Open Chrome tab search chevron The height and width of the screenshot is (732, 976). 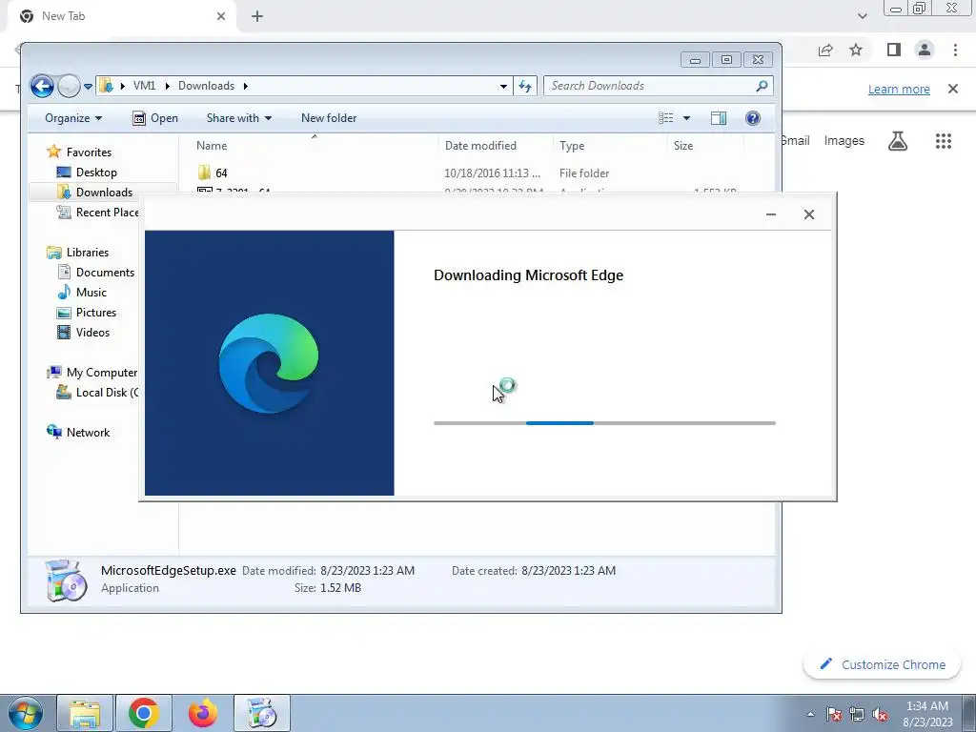click(862, 16)
